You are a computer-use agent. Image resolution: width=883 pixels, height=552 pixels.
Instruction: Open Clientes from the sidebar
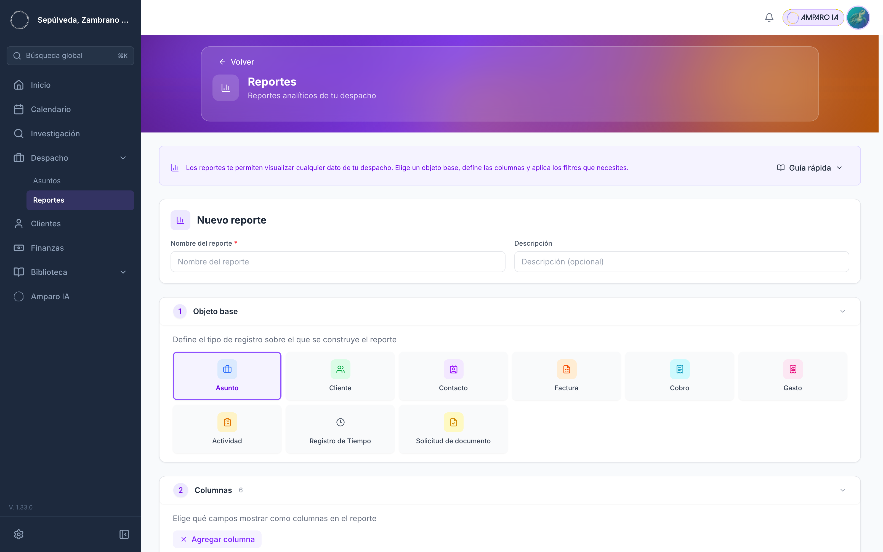point(70,224)
